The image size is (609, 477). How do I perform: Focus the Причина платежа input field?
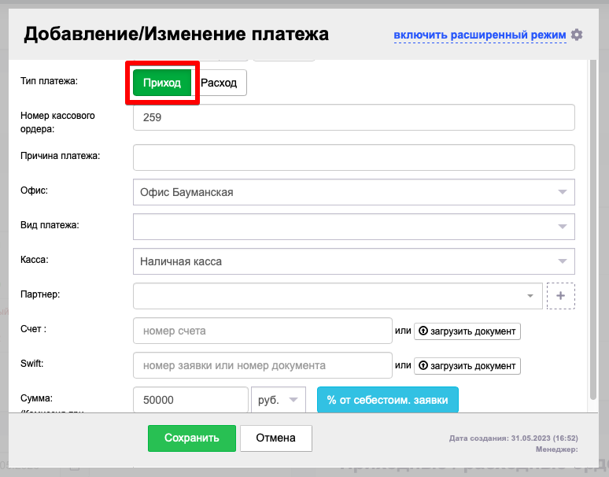click(x=354, y=157)
